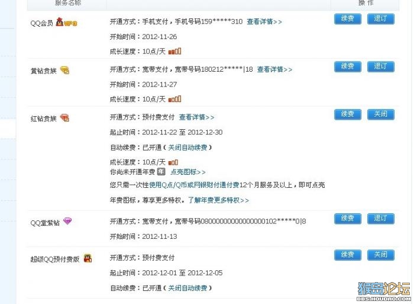The height and width of the screenshot is (304, 414).
Task: Click the QQ堂紫钻 purple diamond icon
Action: [x=67, y=221]
